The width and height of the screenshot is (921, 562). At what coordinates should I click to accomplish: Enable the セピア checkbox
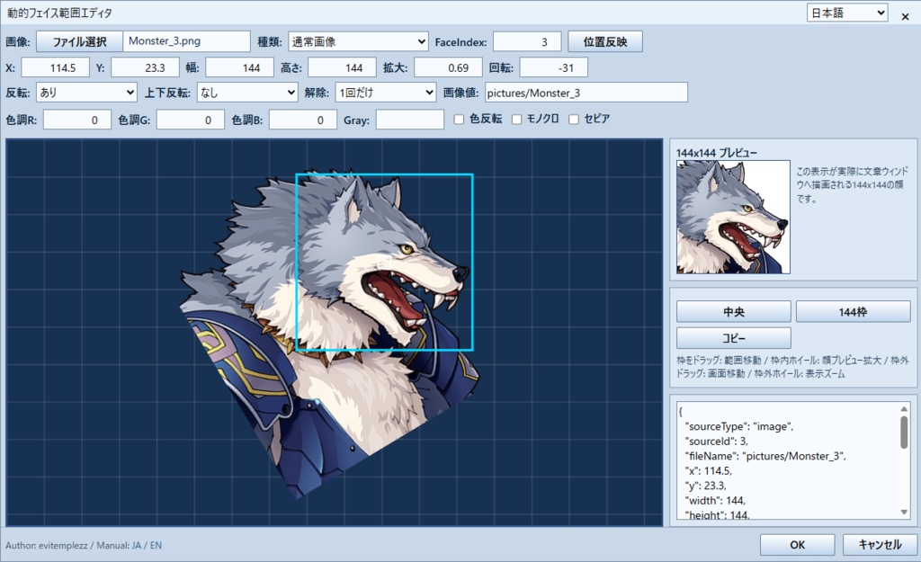click(x=573, y=120)
